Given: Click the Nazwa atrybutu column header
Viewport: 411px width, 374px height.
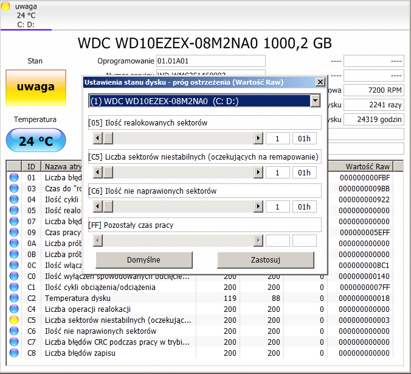Looking at the screenshot, I should (62, 166).
